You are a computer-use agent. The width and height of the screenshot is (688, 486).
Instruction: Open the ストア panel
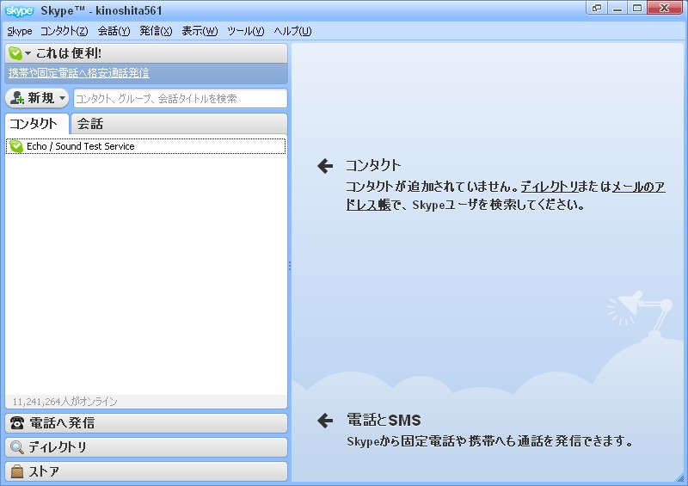[146, 471]
